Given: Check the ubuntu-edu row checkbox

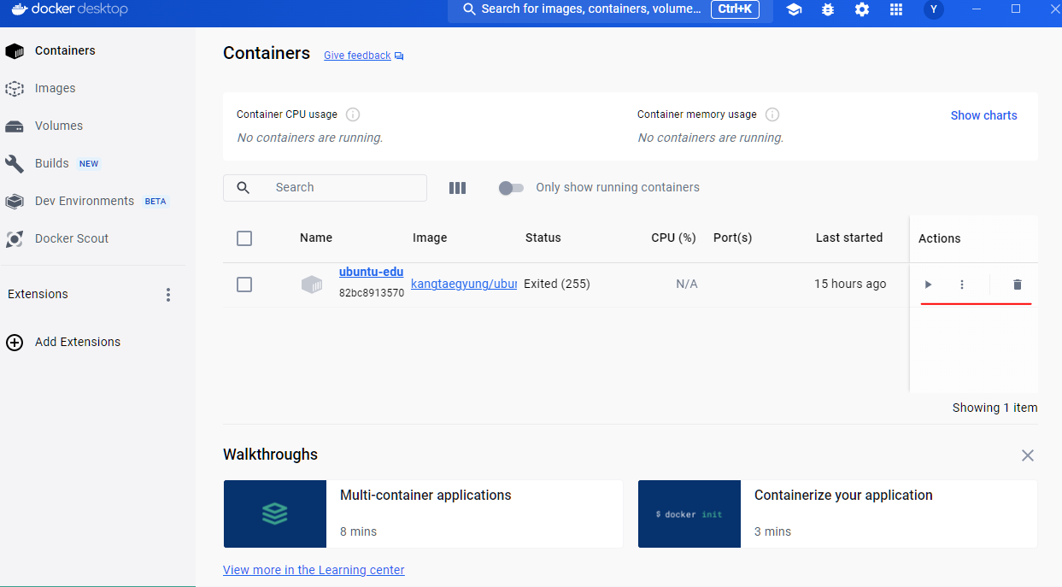Looking at the screenshot, I should pos(244,285).
